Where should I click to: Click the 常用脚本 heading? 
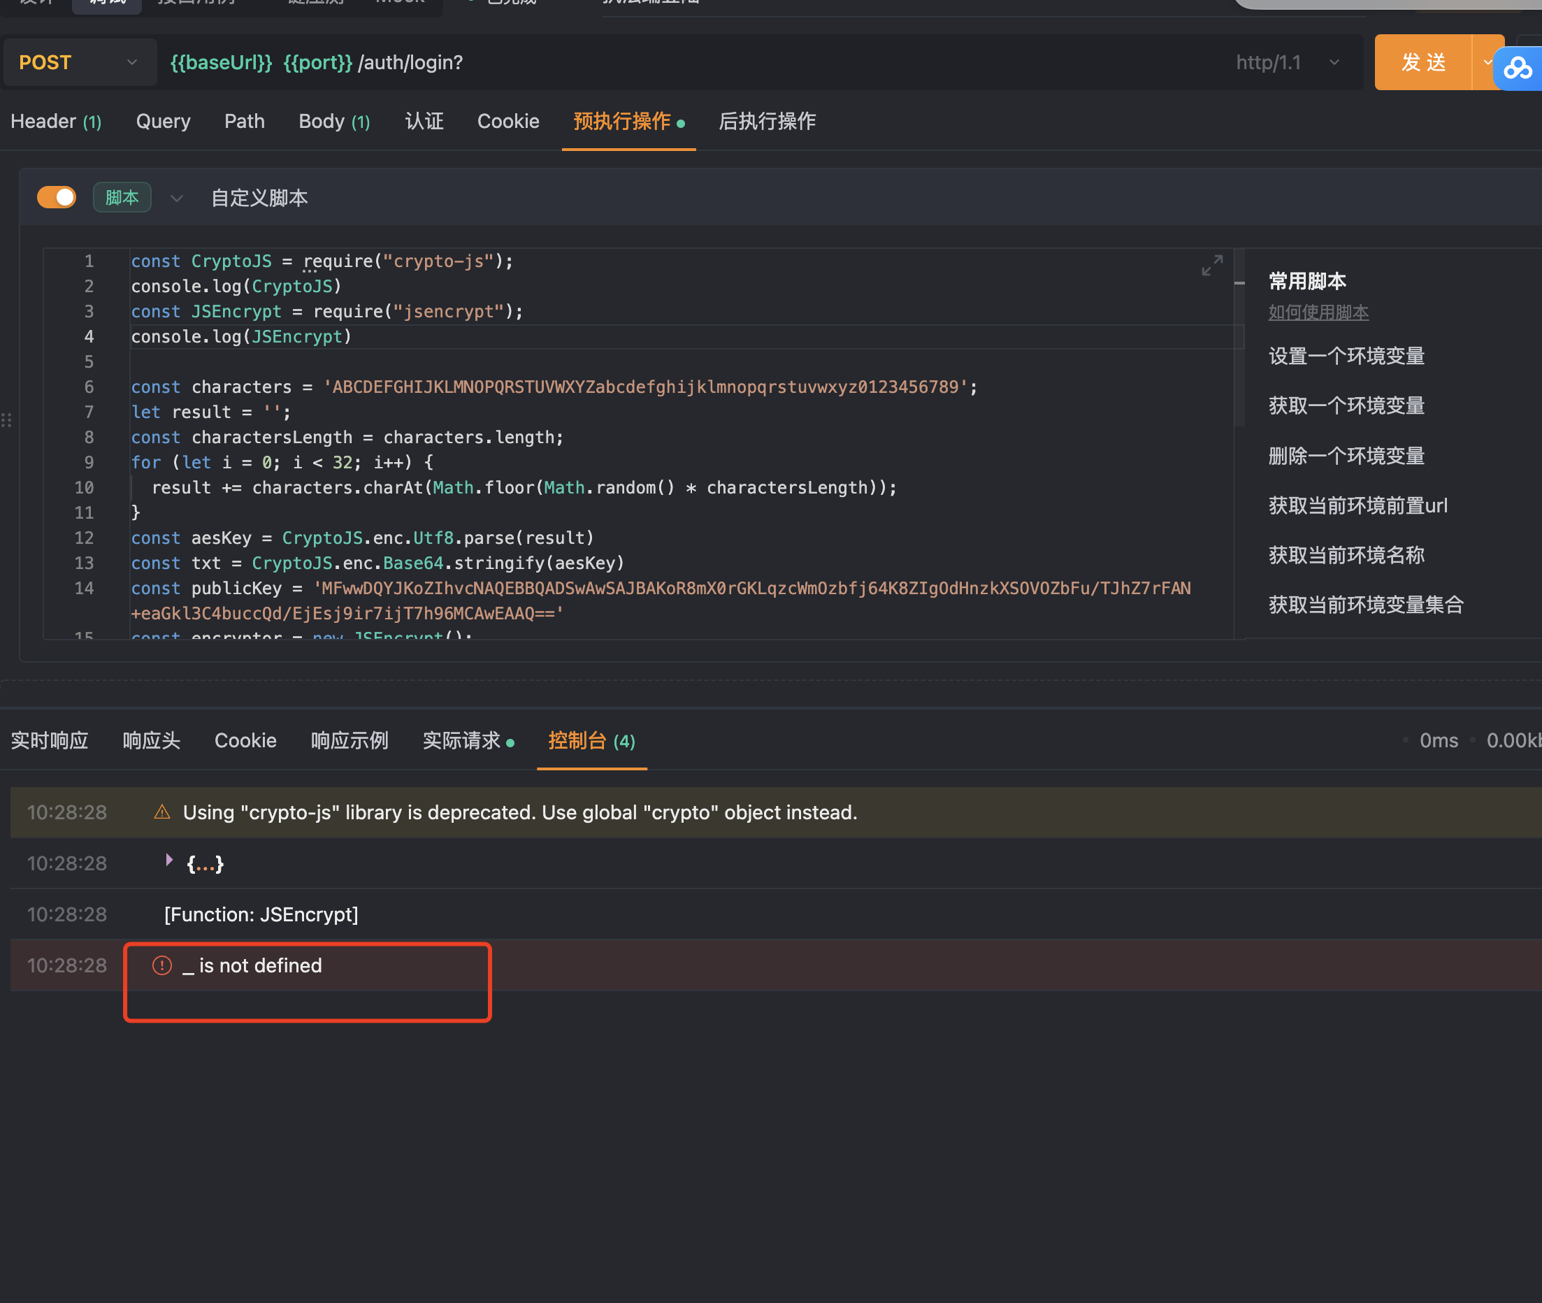coord(1307,281)
